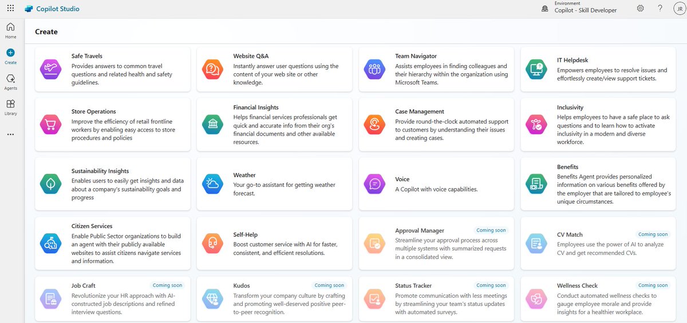Open the Copilot - Skill Developer environment selector
The height and width of the screenshot is (323, 687).
[x=586, y=10]
